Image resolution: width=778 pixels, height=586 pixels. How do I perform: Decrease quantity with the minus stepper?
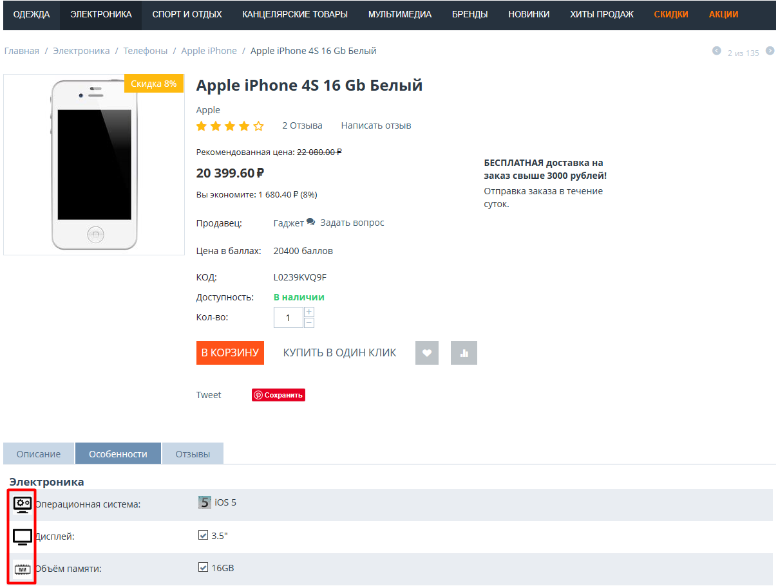tap(309, 323)
